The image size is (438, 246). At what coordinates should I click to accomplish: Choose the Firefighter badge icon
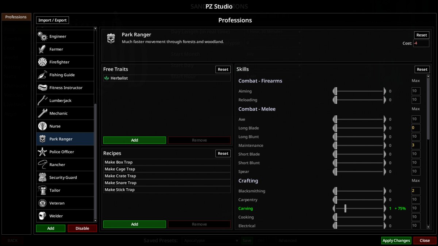[x=42, y=62]
